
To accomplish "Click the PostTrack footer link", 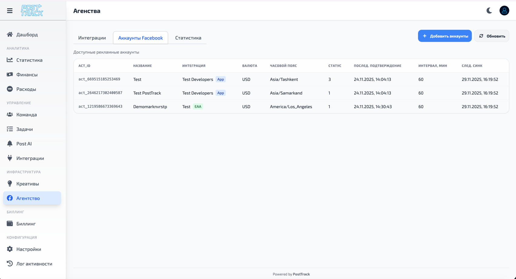I will coord(301,274).
